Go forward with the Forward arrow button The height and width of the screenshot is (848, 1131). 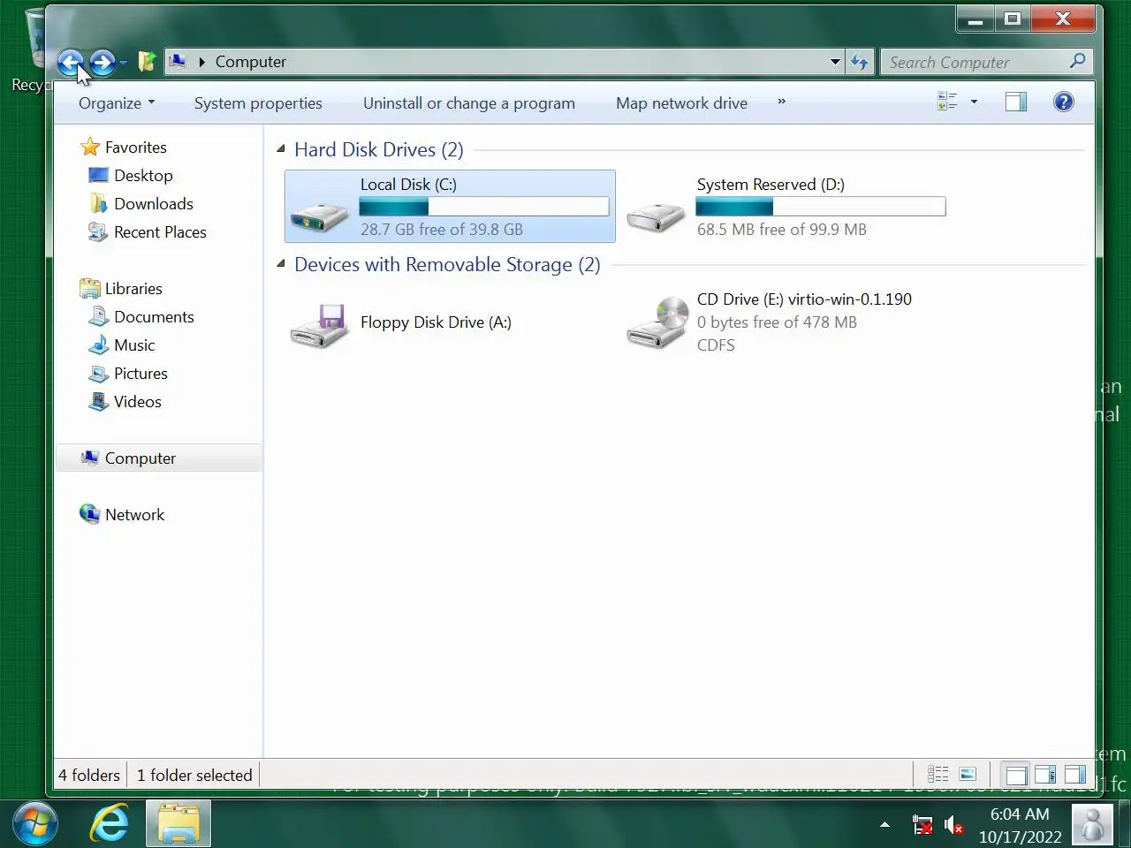[x=102, y=62]
